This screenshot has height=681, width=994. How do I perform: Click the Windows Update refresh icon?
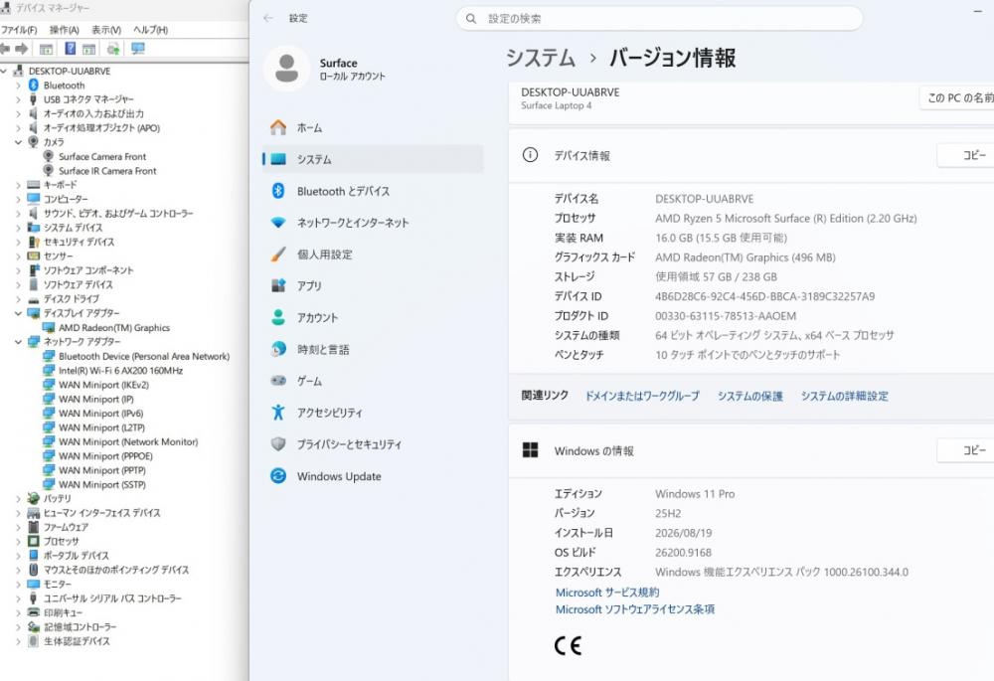click(278, 475)
